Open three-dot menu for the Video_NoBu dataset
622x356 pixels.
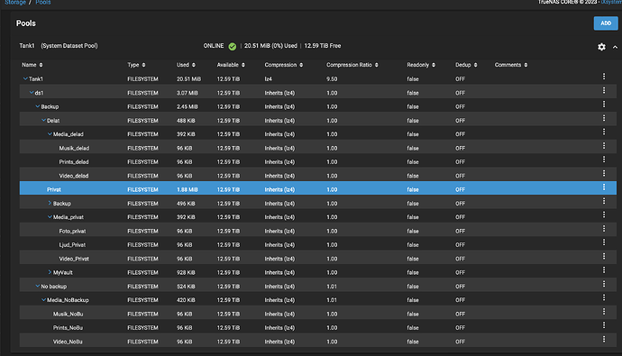[x=604, y=339]
